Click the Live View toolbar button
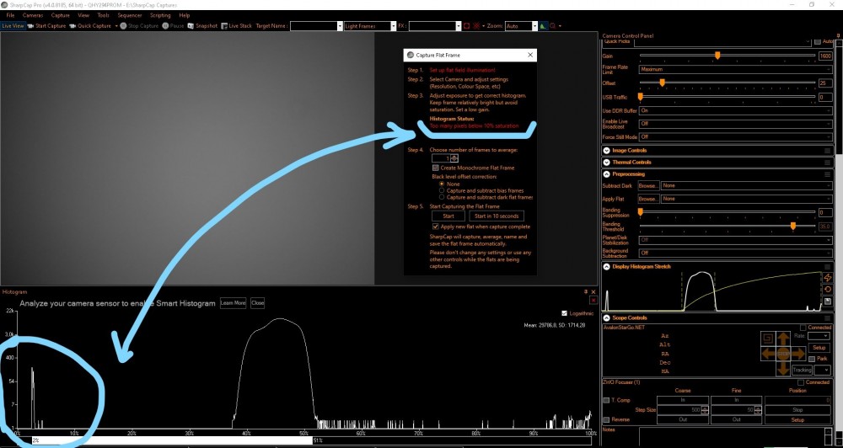Screen dimensions: 843x448 click(13, 26)
